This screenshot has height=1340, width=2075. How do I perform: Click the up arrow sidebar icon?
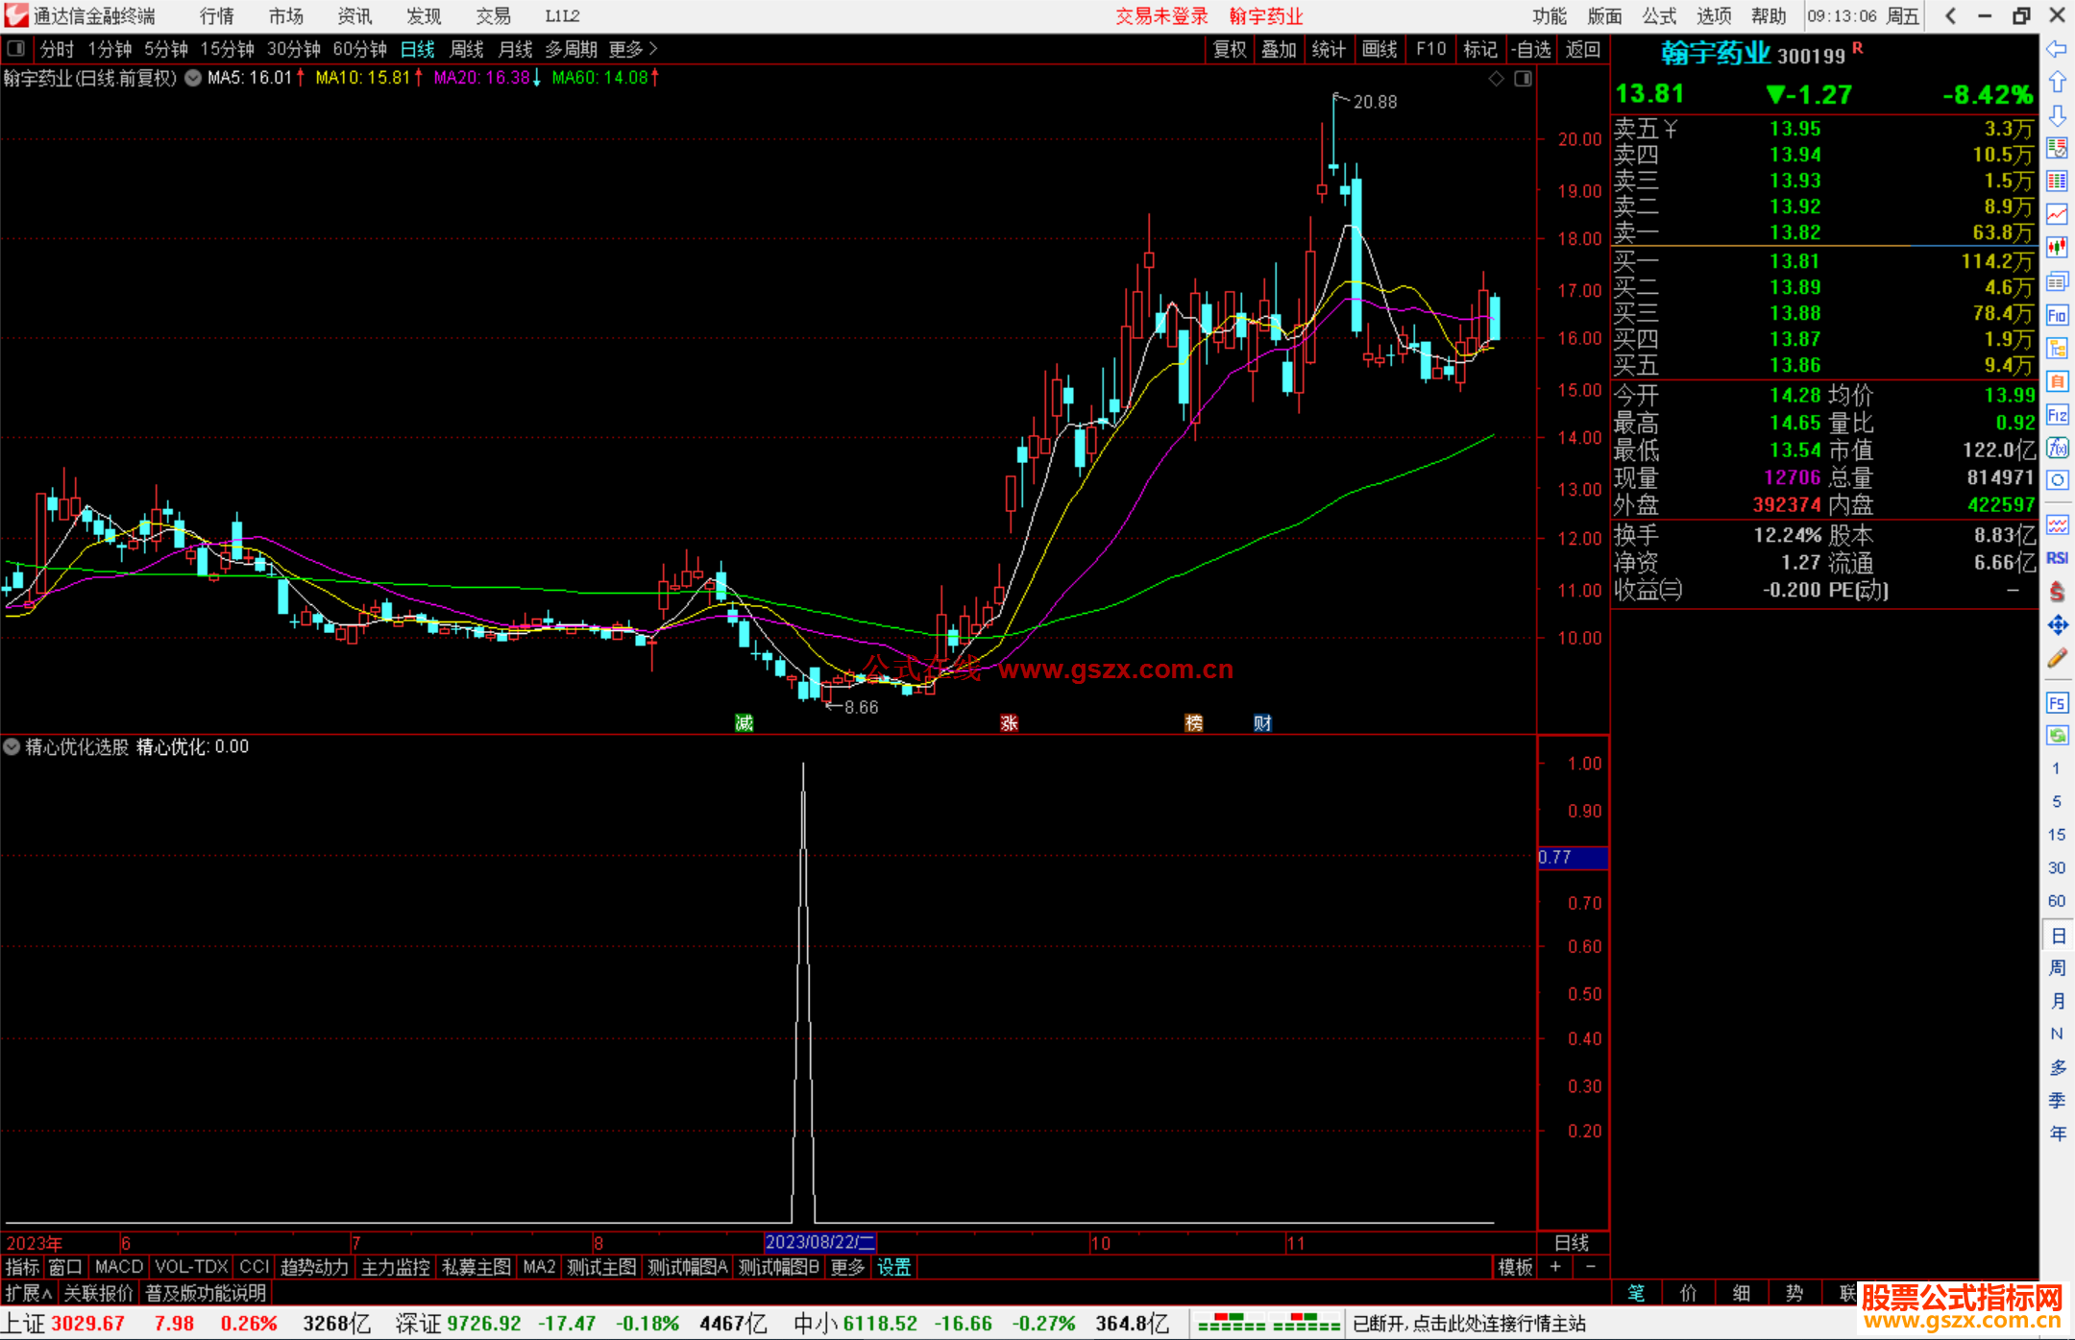click(2057, 82)
